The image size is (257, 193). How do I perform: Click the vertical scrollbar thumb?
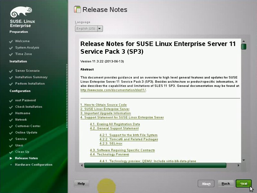pos(244,47)
